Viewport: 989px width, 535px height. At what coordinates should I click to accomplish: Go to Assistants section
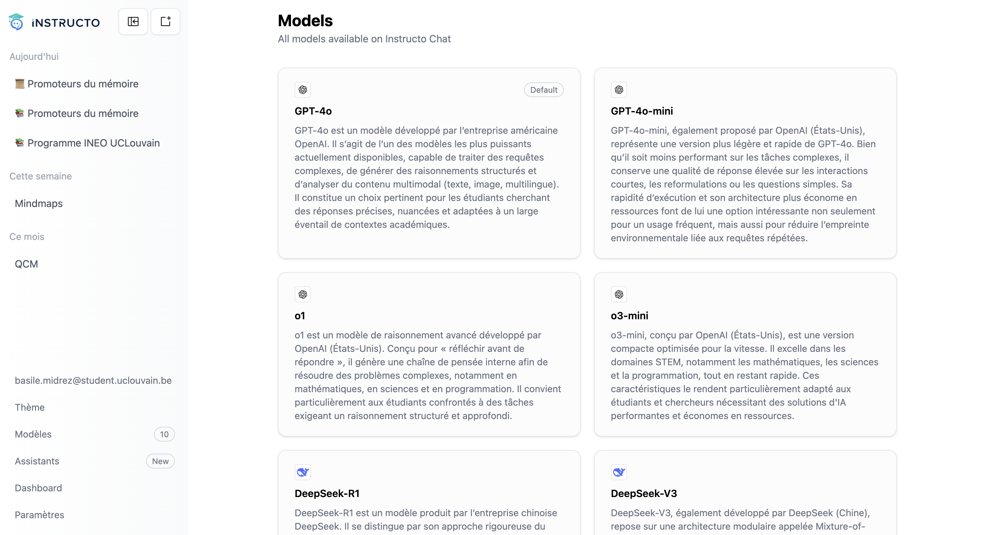(37, 461)
